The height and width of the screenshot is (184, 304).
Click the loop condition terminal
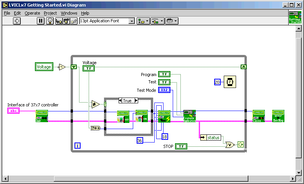[241, 144]
